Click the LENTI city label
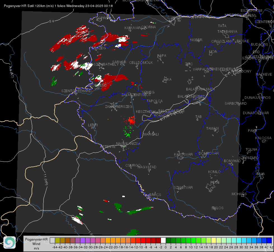 point(93,125)
